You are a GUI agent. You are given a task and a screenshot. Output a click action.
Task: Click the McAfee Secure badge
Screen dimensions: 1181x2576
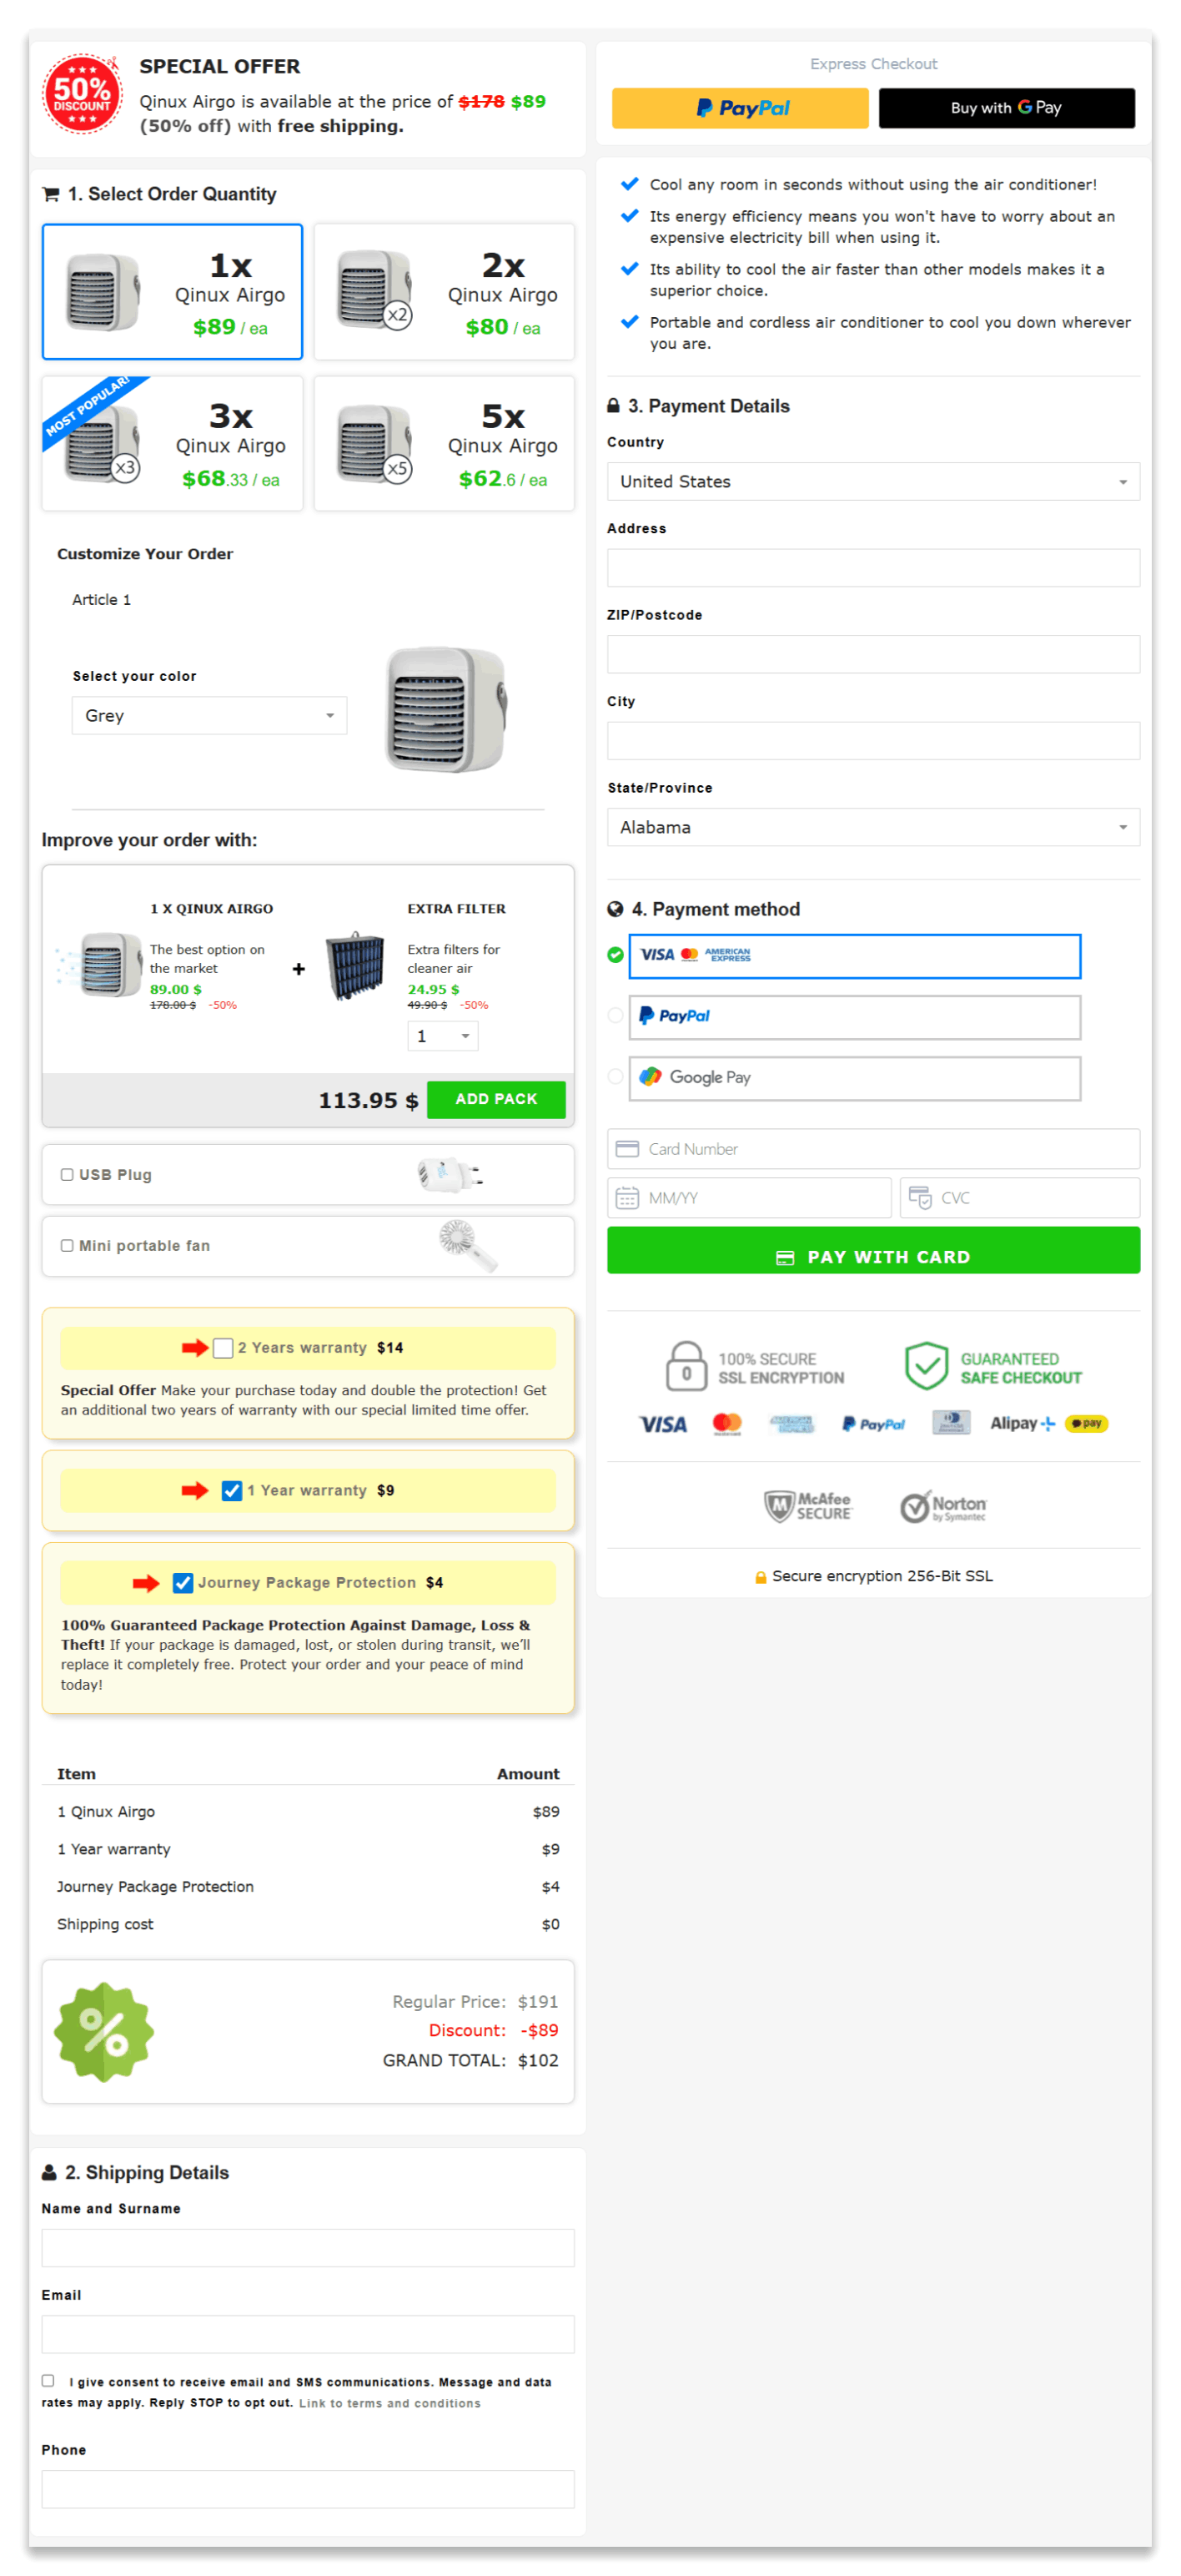click(x=807, y=1506)
